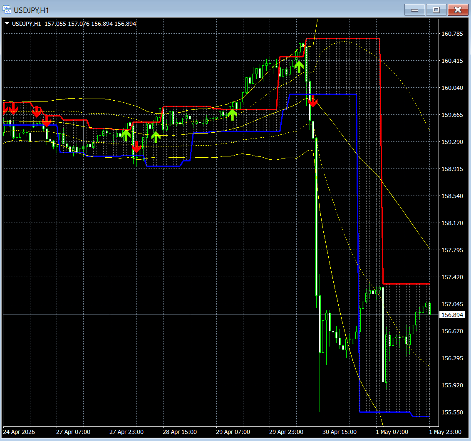This screenshot has width=471, height=441.
Task: Select the blue lower channel line near 155.550
Action: pyautogui.click(x=384, y=412)
